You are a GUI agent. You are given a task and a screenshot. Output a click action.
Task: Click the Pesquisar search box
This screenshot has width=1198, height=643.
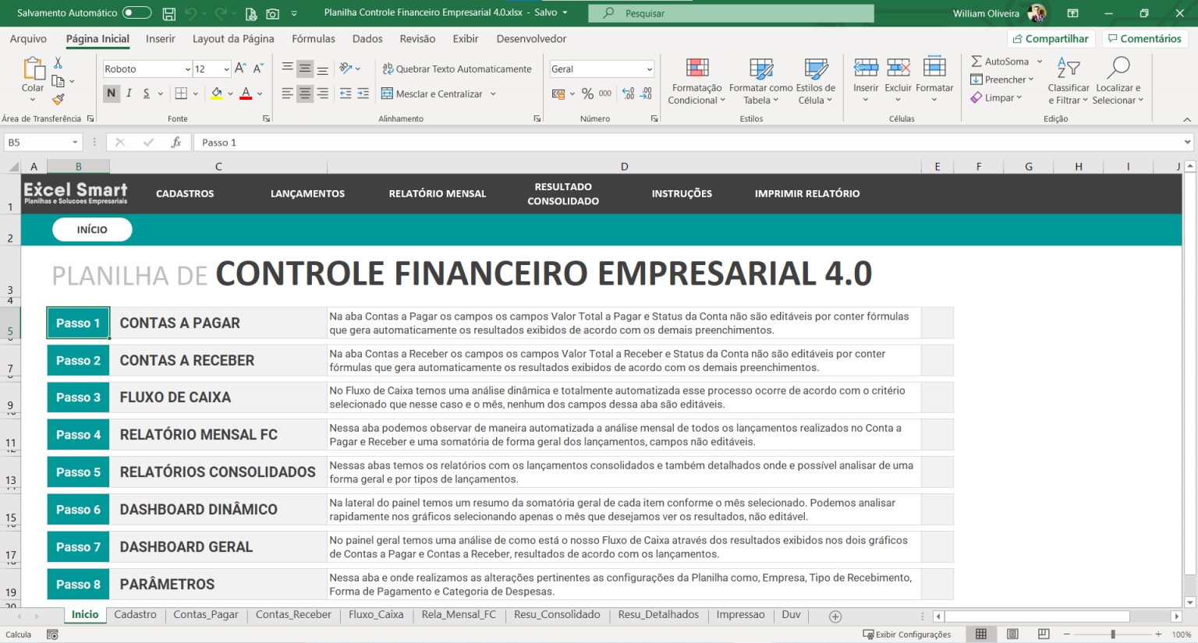(x=731, y=13)
